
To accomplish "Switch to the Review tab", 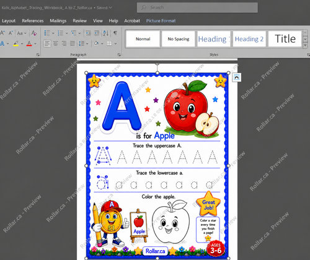I will pyautogui.click(x=79, y=21).
